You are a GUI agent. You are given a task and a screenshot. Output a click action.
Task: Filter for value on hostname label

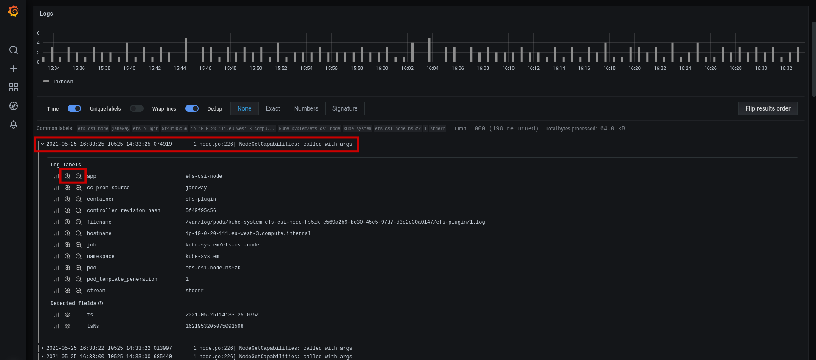[68, 233]
